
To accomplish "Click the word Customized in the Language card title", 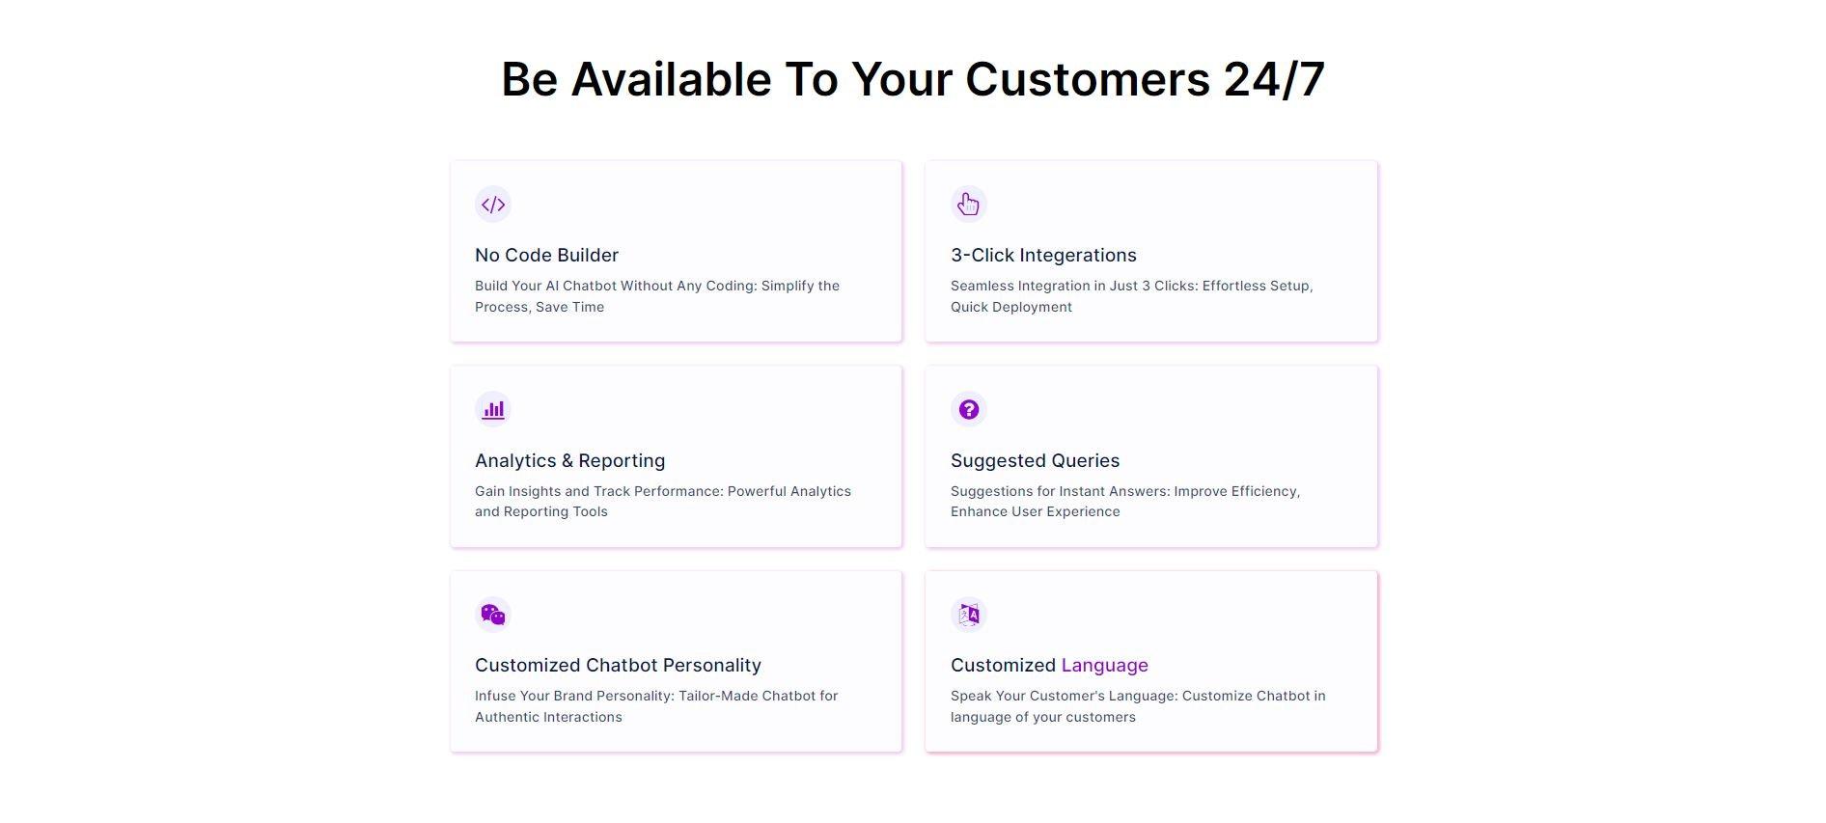I will point(1003,665).
